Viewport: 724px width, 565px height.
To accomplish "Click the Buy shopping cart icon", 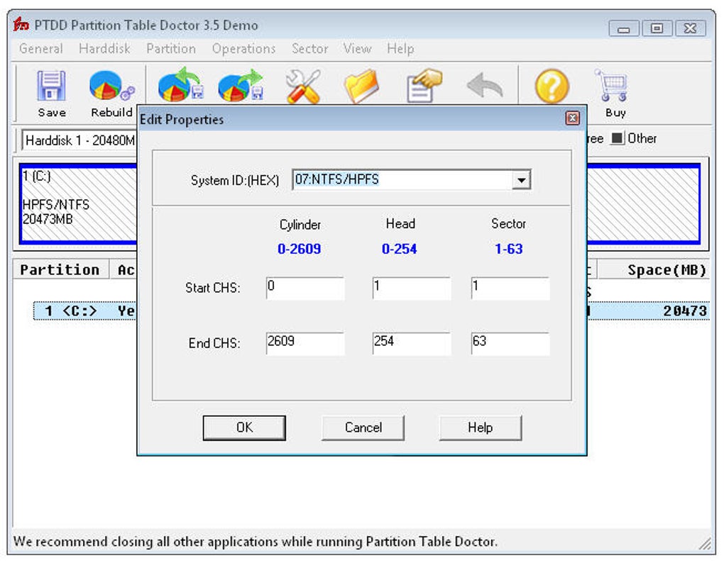I will coord(613,86).
